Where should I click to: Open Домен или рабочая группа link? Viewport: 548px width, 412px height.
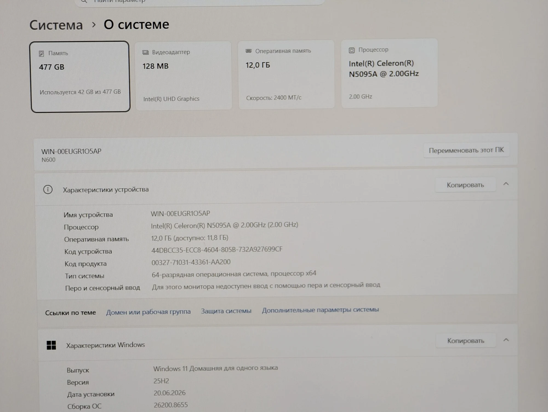tap(148, 312)
